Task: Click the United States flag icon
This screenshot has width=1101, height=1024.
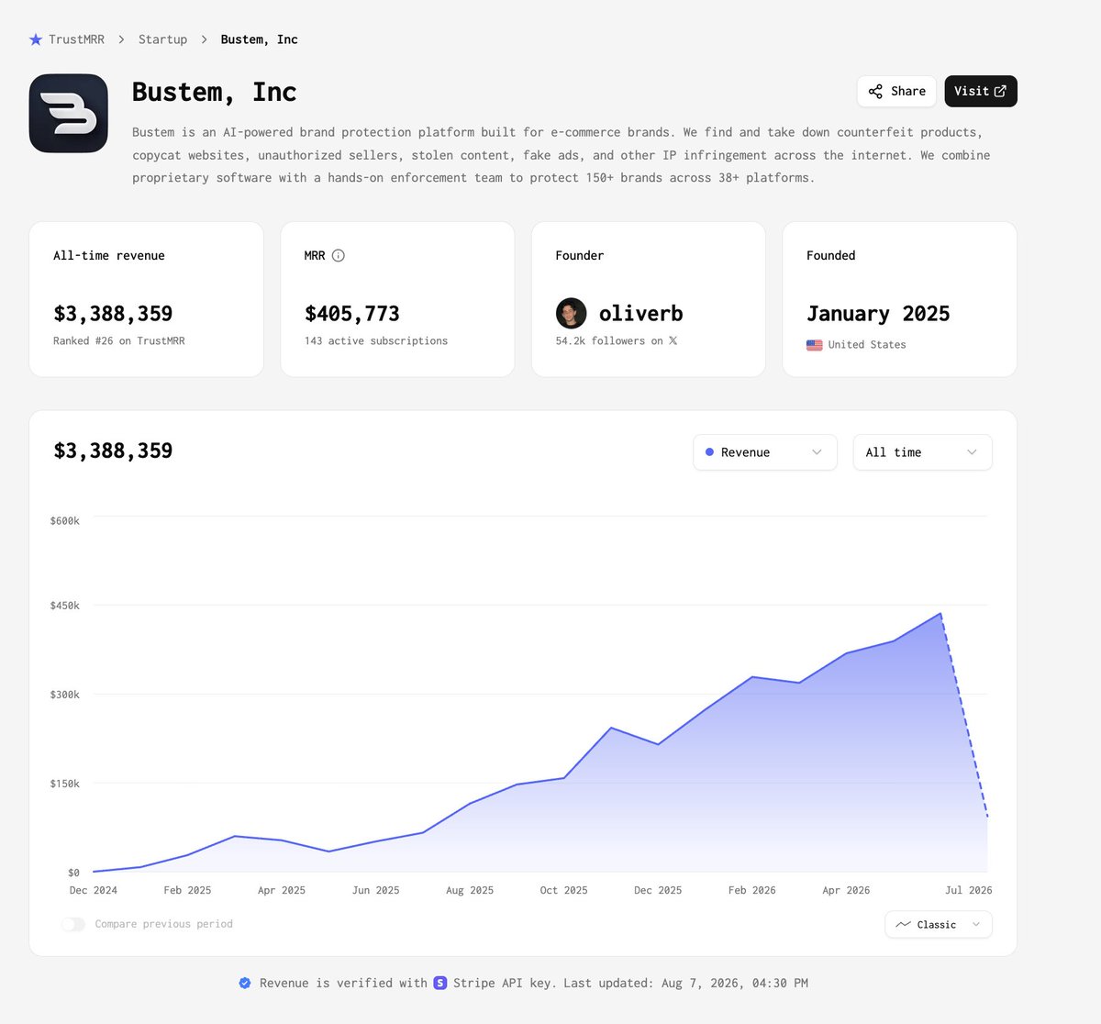Action: coord(814,345)
